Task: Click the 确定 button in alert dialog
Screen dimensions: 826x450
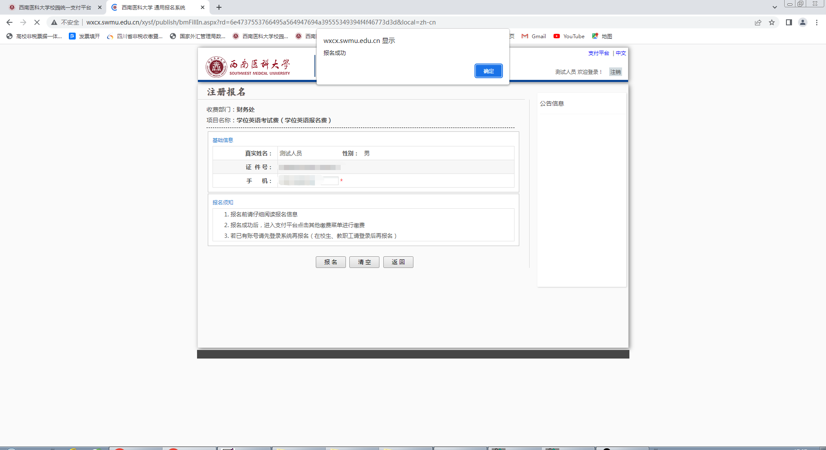Action: click(488, 71)
